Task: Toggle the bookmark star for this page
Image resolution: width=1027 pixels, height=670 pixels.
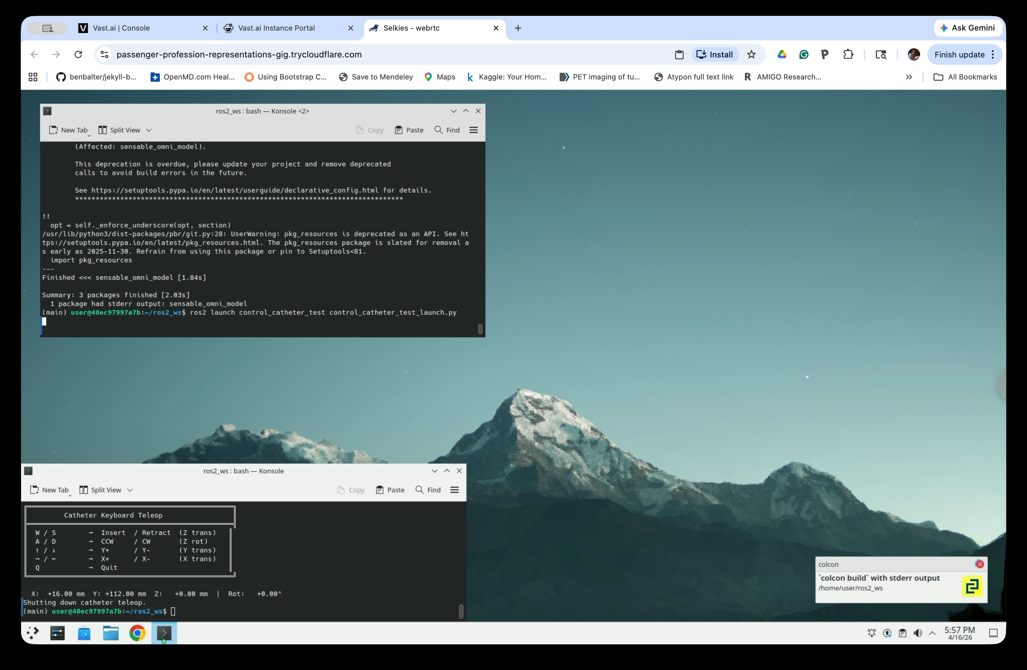Action: 752,54
